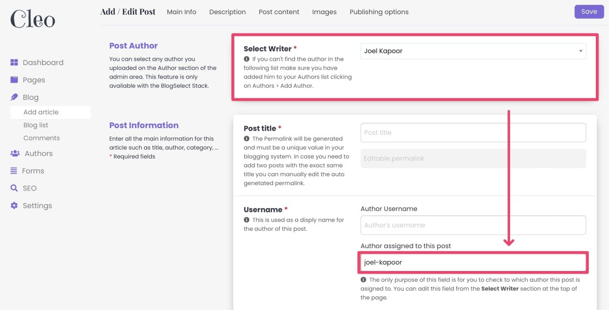609x310 pixels.
Task: Click the Author's username field
Action: 473,225
